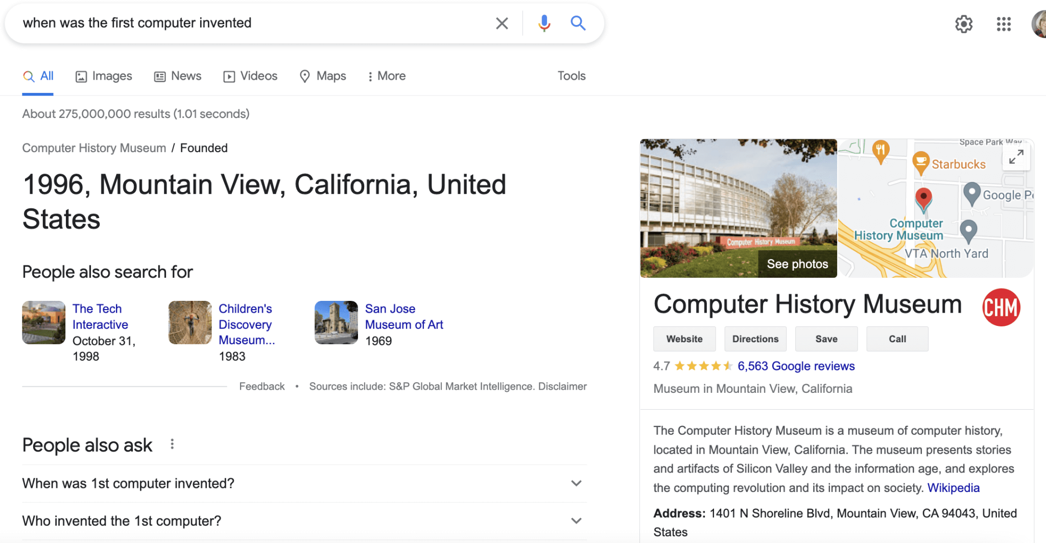Switch to the News tab
This screenshot has height=543, width=1046.
pyautogui.click(x=178, y=76)
